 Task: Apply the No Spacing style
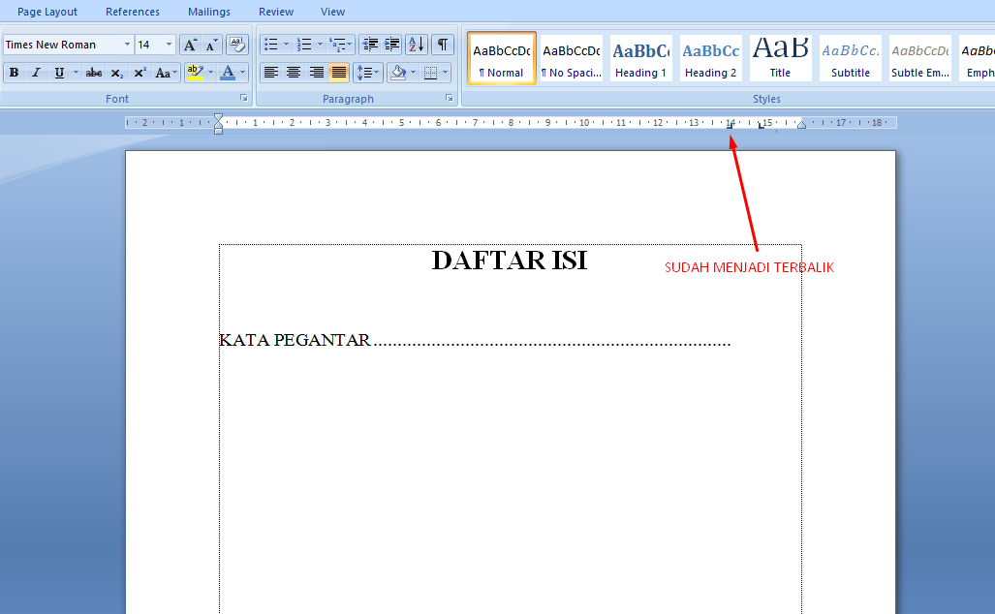(x=571, y=58)
